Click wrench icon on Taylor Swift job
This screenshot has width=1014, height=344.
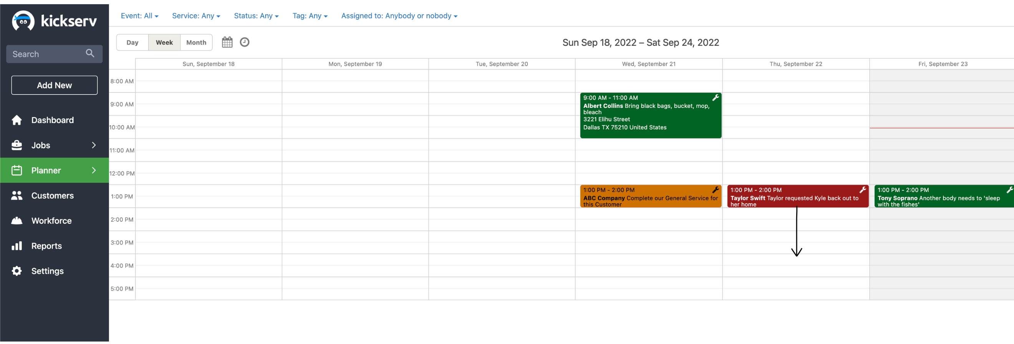pyautogui.click(x=862, y=190)
